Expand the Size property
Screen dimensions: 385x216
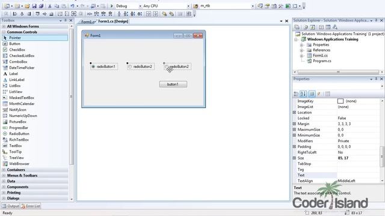294,158
